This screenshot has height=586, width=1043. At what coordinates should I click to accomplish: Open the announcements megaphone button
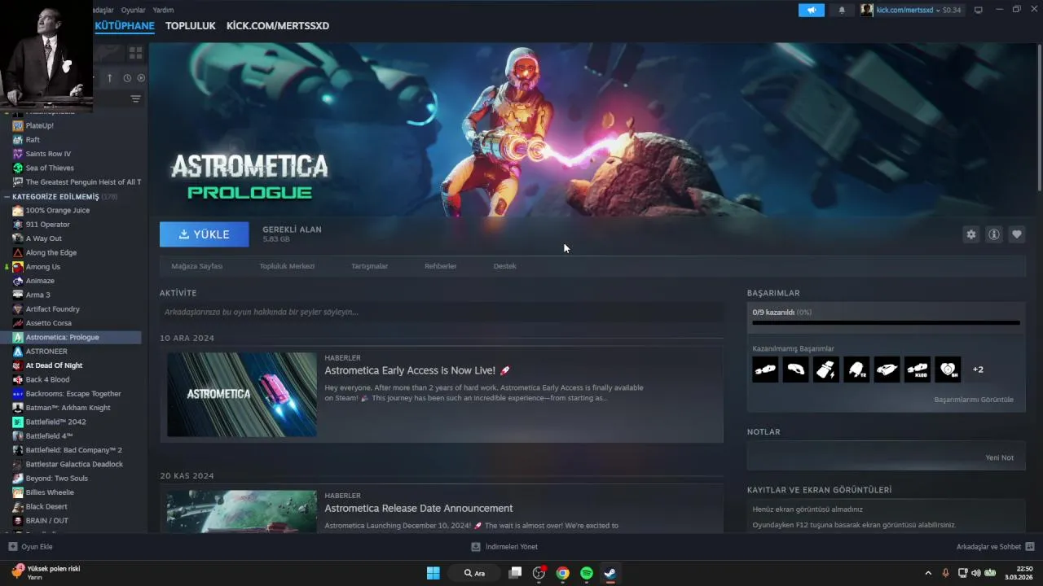(812, 10)
